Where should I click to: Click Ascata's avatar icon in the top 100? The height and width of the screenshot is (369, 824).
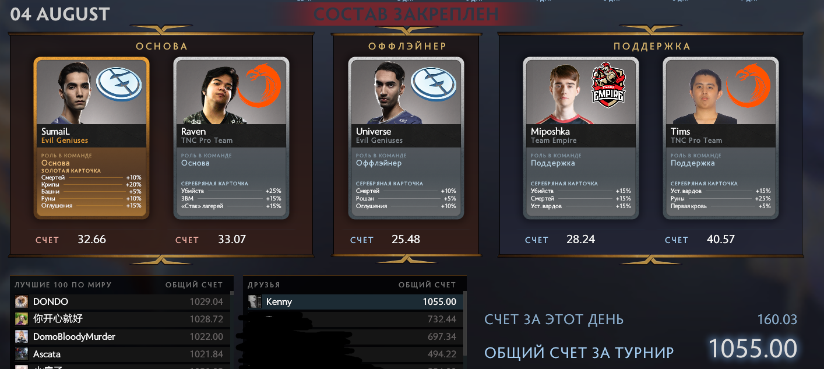click(x=22, y=354)
